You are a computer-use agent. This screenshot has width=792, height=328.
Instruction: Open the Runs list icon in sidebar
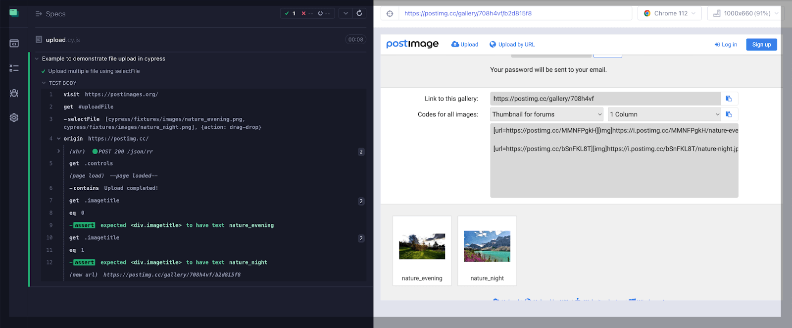[14, 68]
